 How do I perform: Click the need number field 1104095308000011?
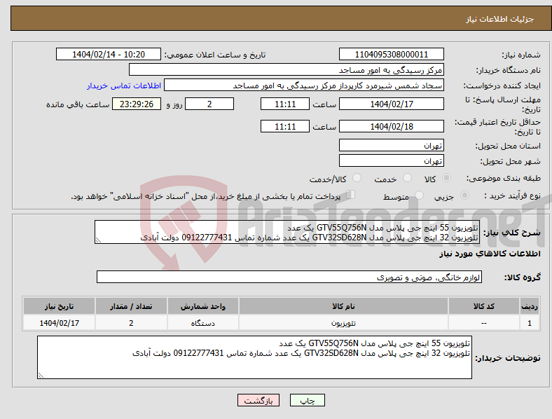click(x=391, y=54)
